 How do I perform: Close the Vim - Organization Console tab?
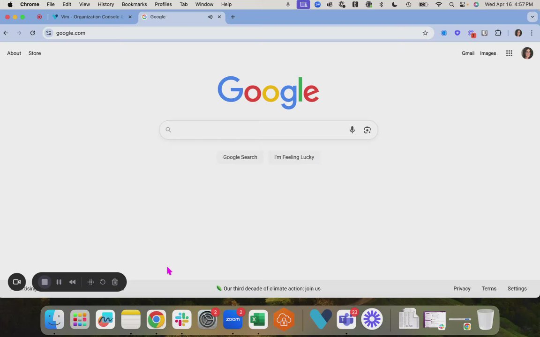coord(130,17)
